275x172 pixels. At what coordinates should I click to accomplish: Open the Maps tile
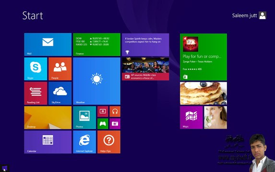191,118
